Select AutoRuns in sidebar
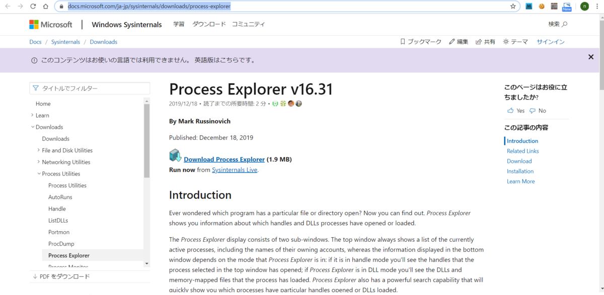This screenshot has height=295, width=604. pyautogui.click(x=60, y=197)
